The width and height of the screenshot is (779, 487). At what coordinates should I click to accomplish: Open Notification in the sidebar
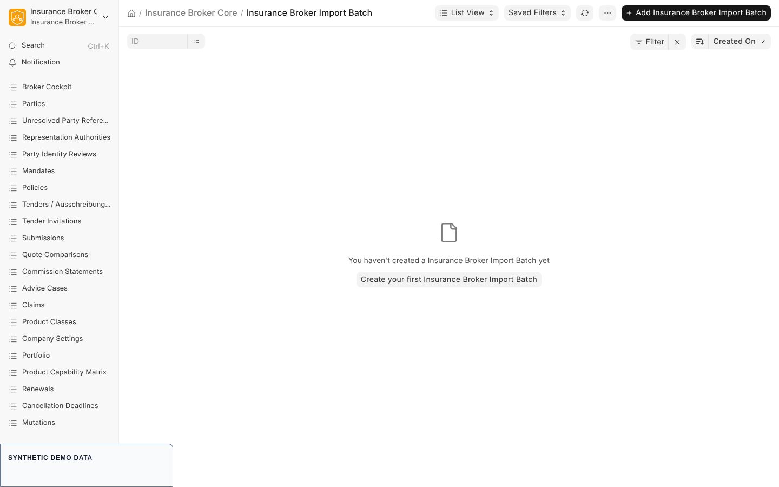tap(59, 63)
